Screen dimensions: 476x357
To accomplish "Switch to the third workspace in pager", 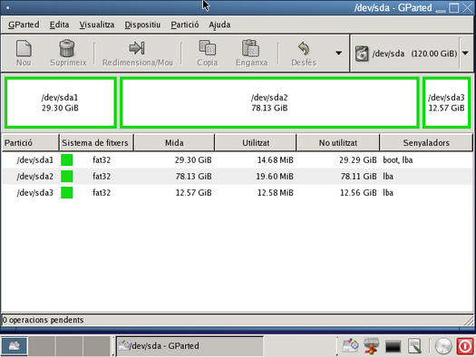I will click(x=69, y=345).
